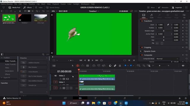Screen dimensions: 190x106
Task: Toggle the Inspector panel
Action: tap(177, 7)
